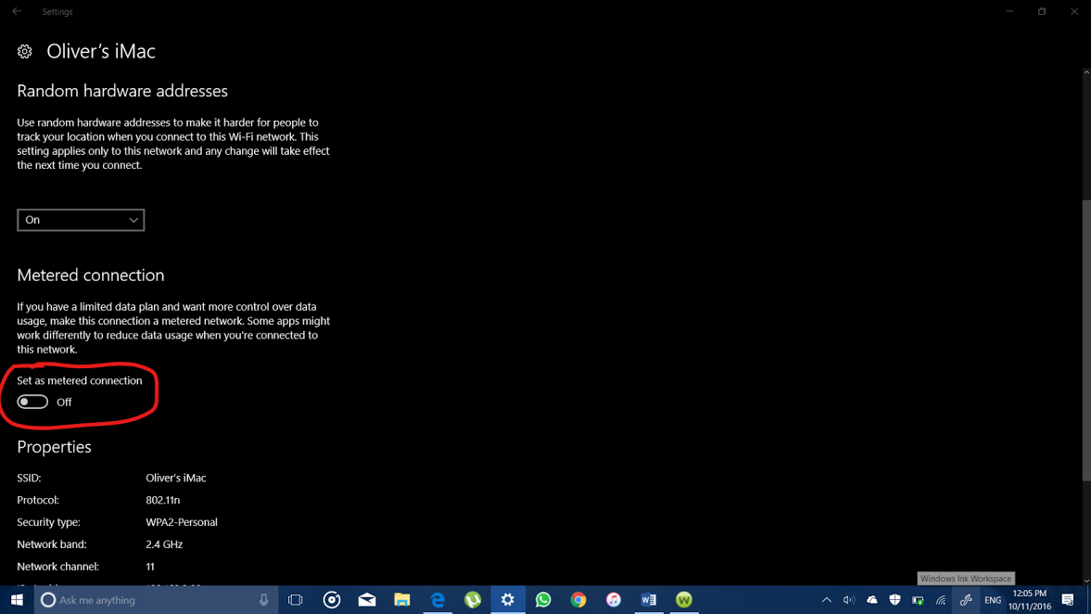The height and width of the screenshot is (614, 1091).
Task: Open Action Center notifications
Action: [1068, 600]
